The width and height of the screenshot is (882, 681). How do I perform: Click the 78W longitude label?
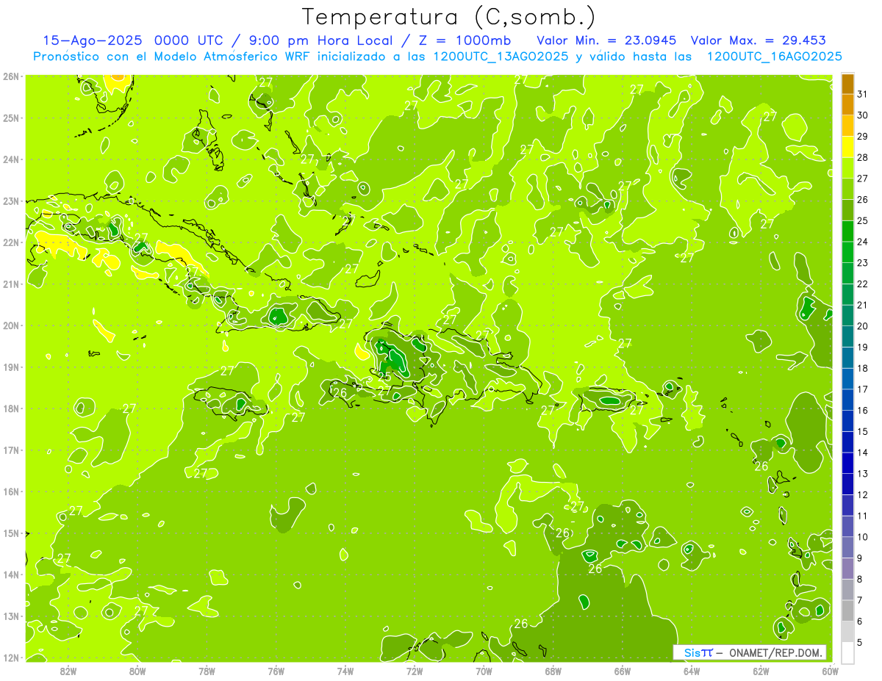click(x=207, y=671)
